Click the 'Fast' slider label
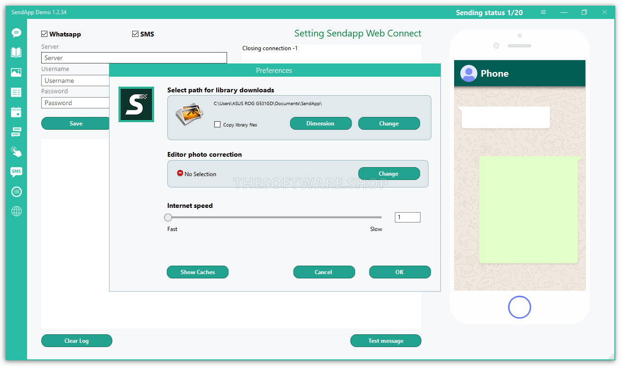This screenshot has height=366, width=621. pyautogui.click(x=173, y=229)
